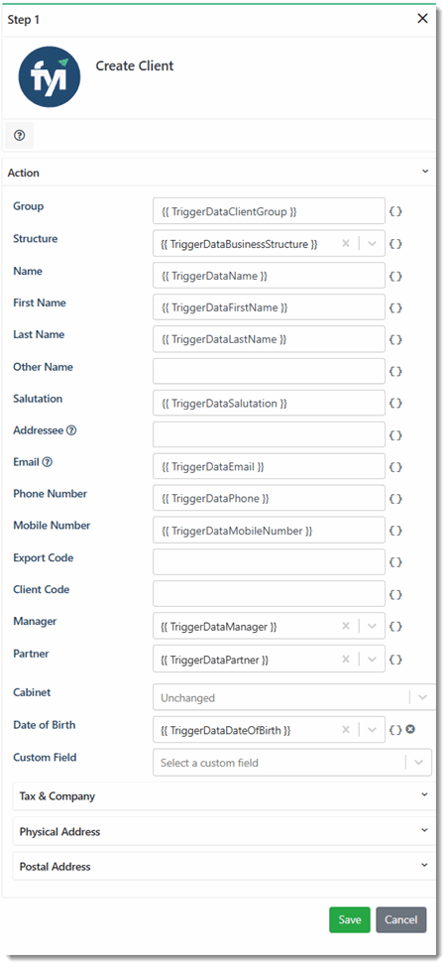Open the Manager dropdown arrow

pyautogui.click(x=372, y=627)
